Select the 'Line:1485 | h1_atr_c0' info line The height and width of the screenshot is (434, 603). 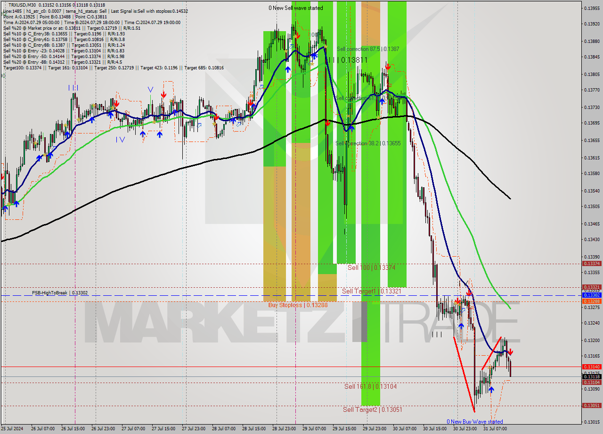[95, 11]
